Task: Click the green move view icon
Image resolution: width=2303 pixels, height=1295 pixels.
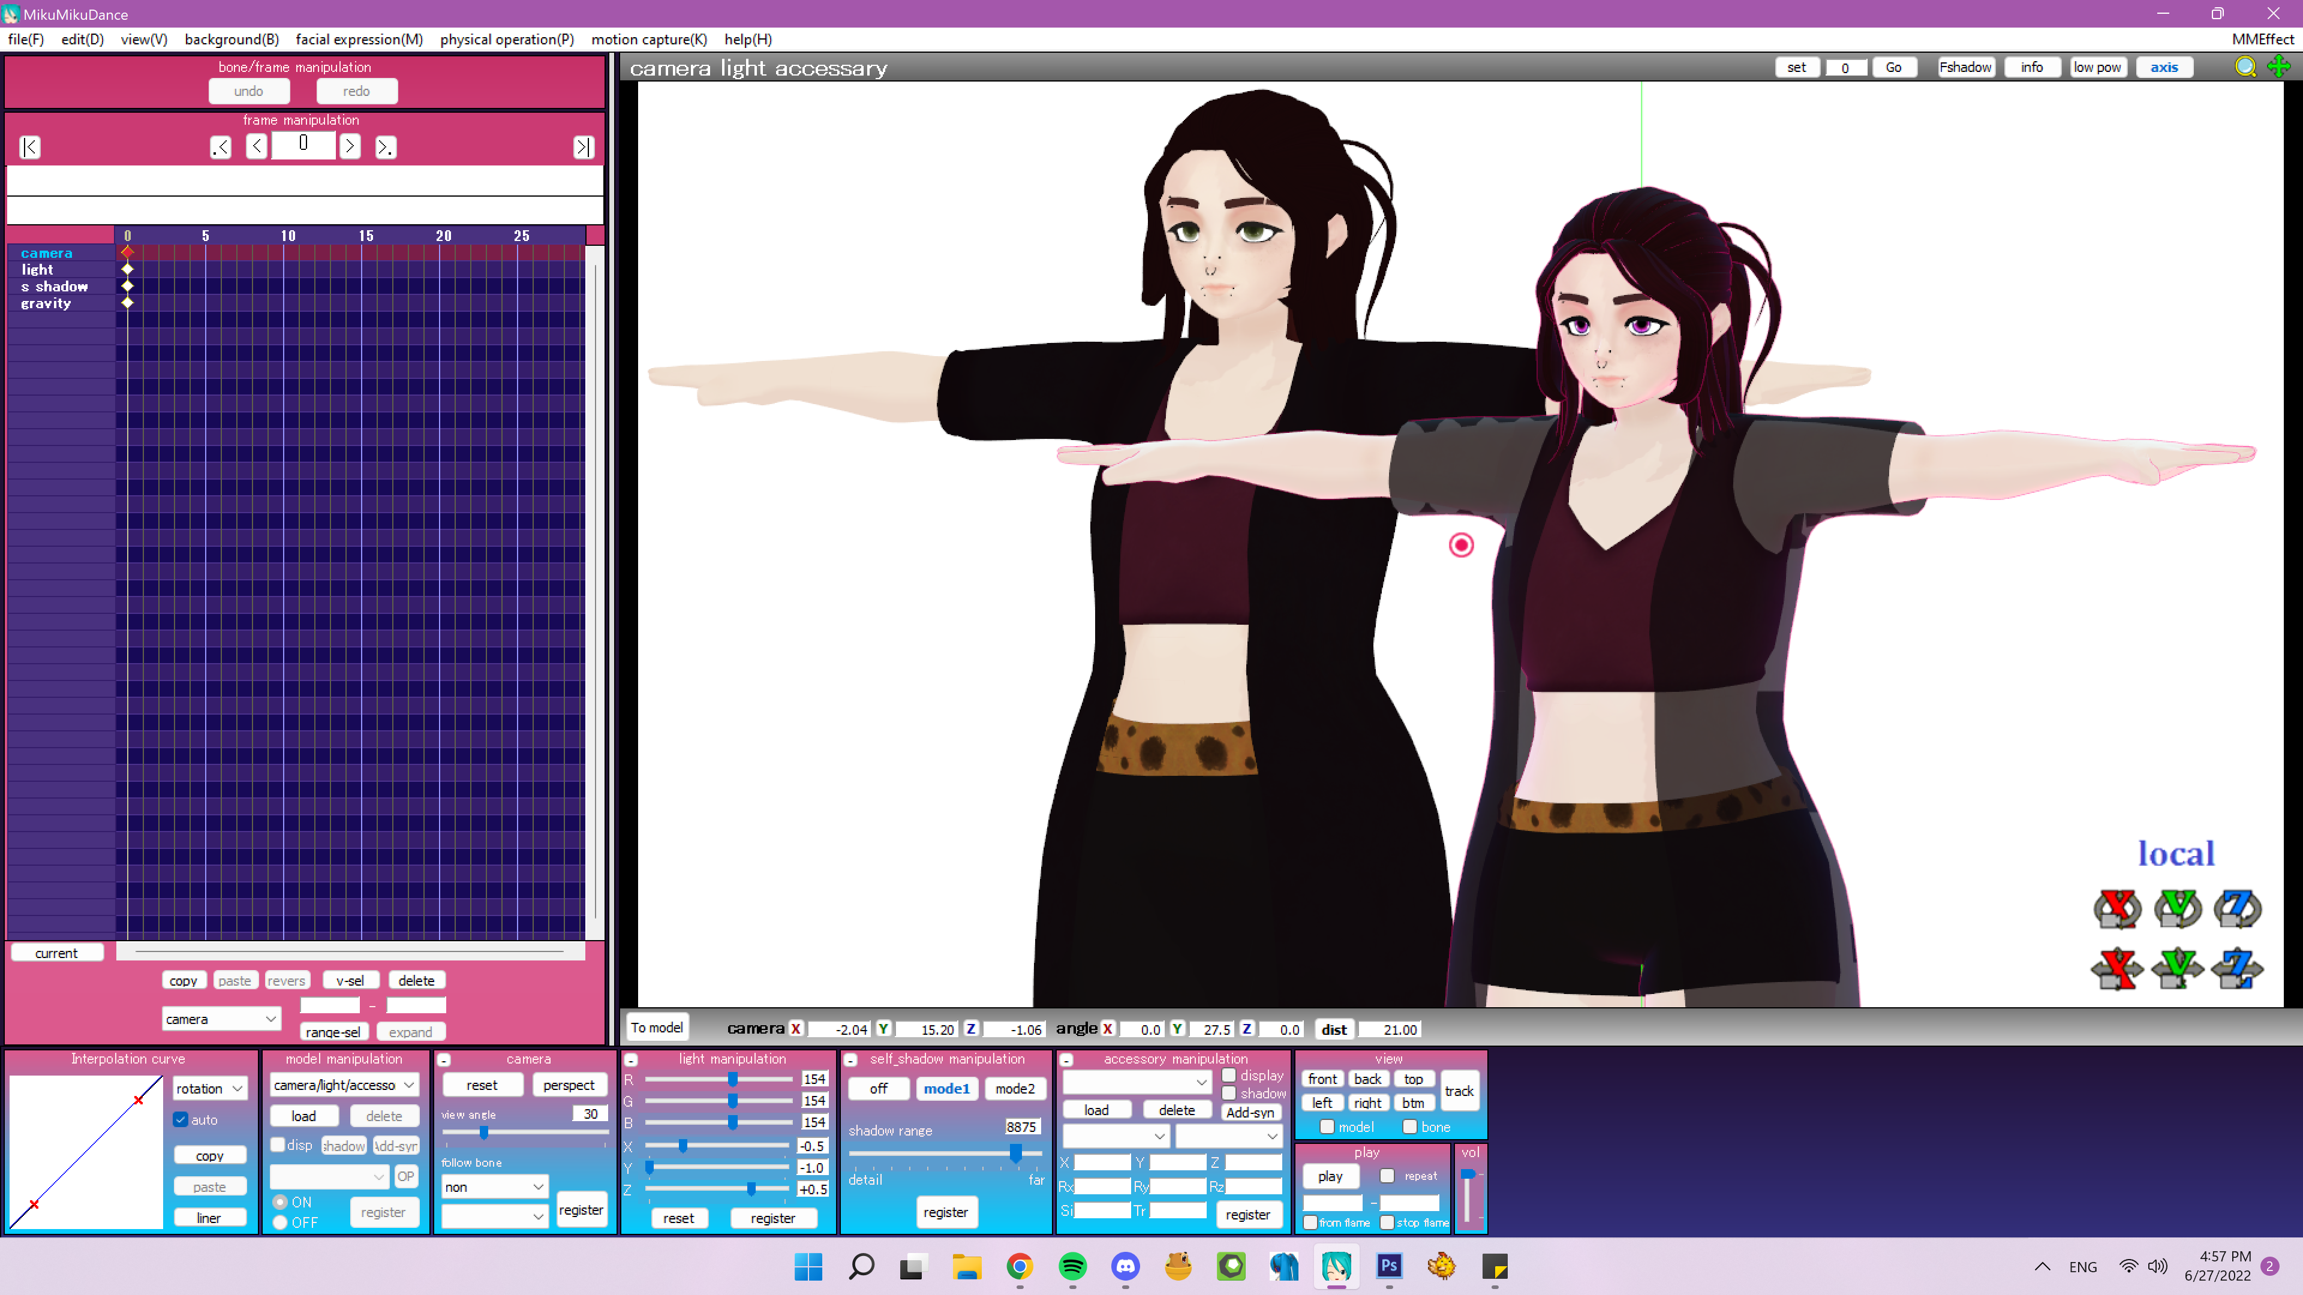Action: pyautogui.click(x=2279, y=67)
